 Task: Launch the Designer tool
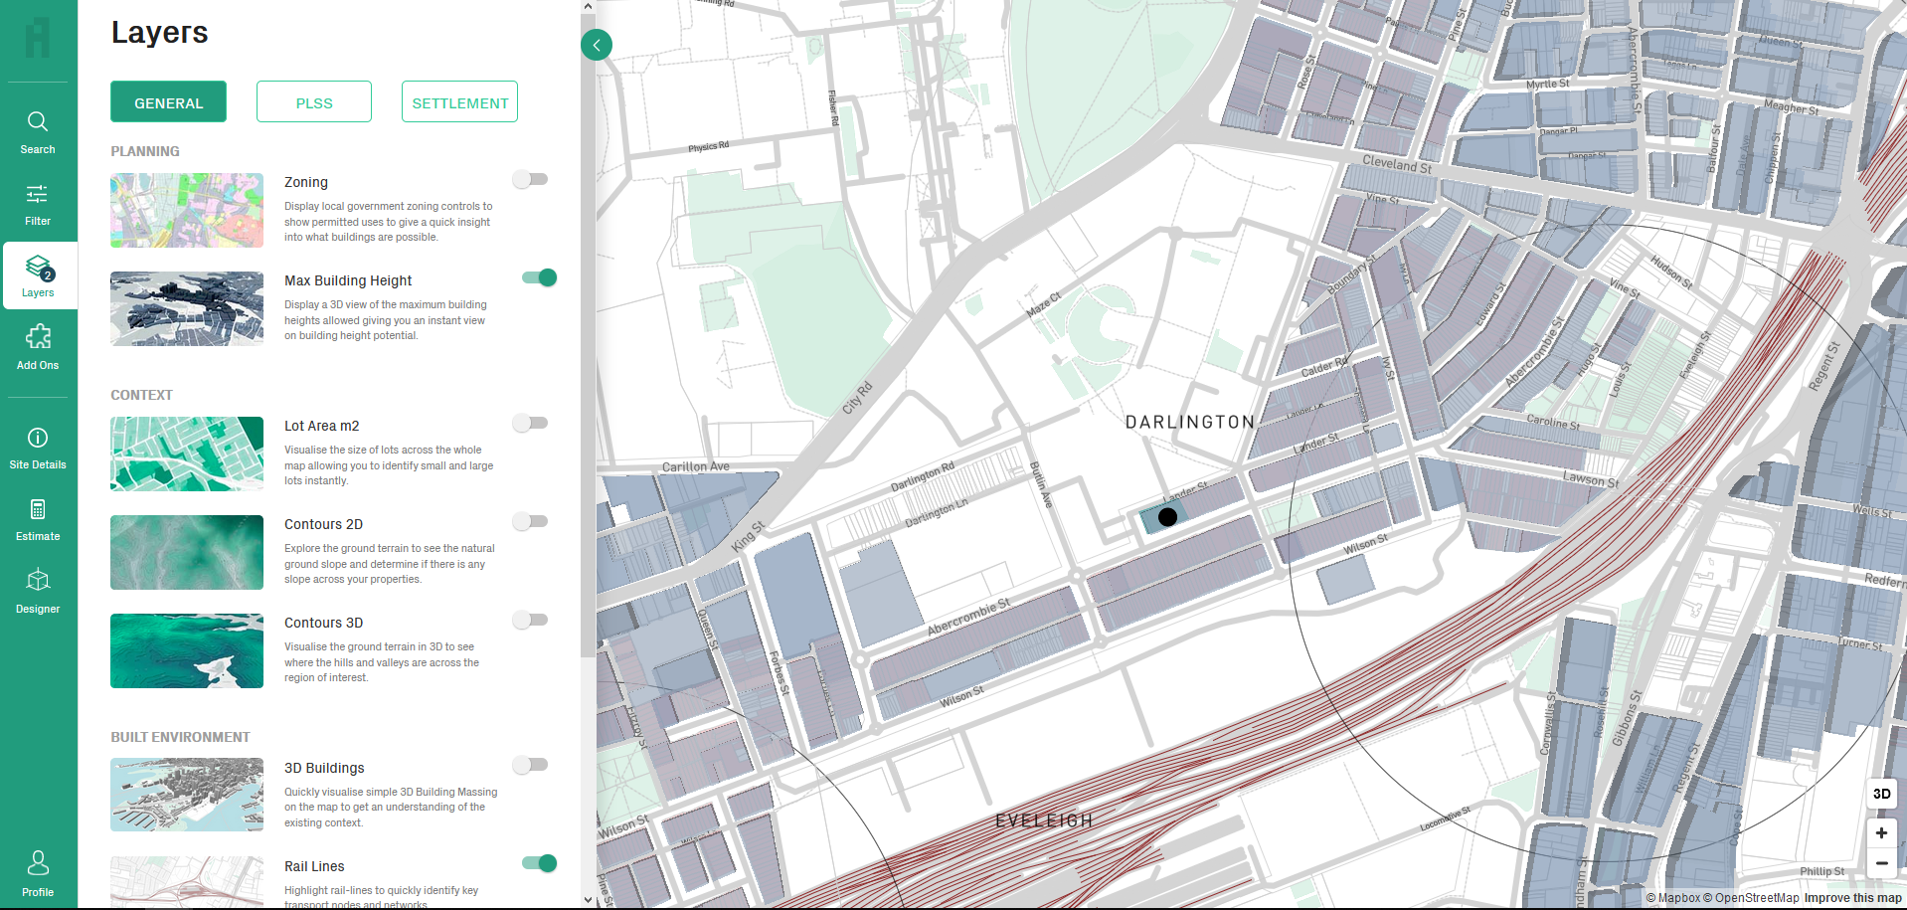coord(38,592)
